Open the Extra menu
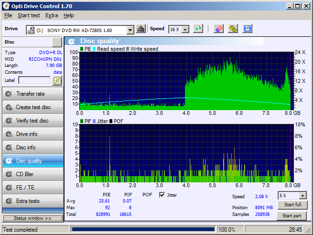 (x=52, y=15)
